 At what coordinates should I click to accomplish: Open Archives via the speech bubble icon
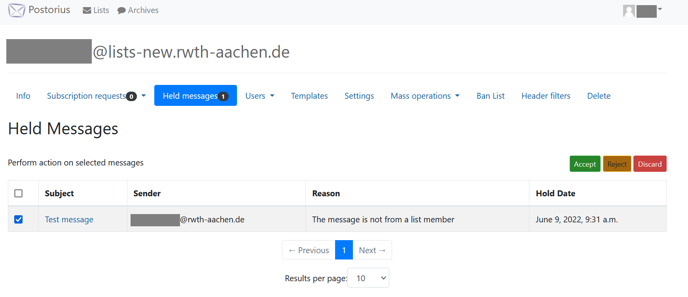coord(121,11)
